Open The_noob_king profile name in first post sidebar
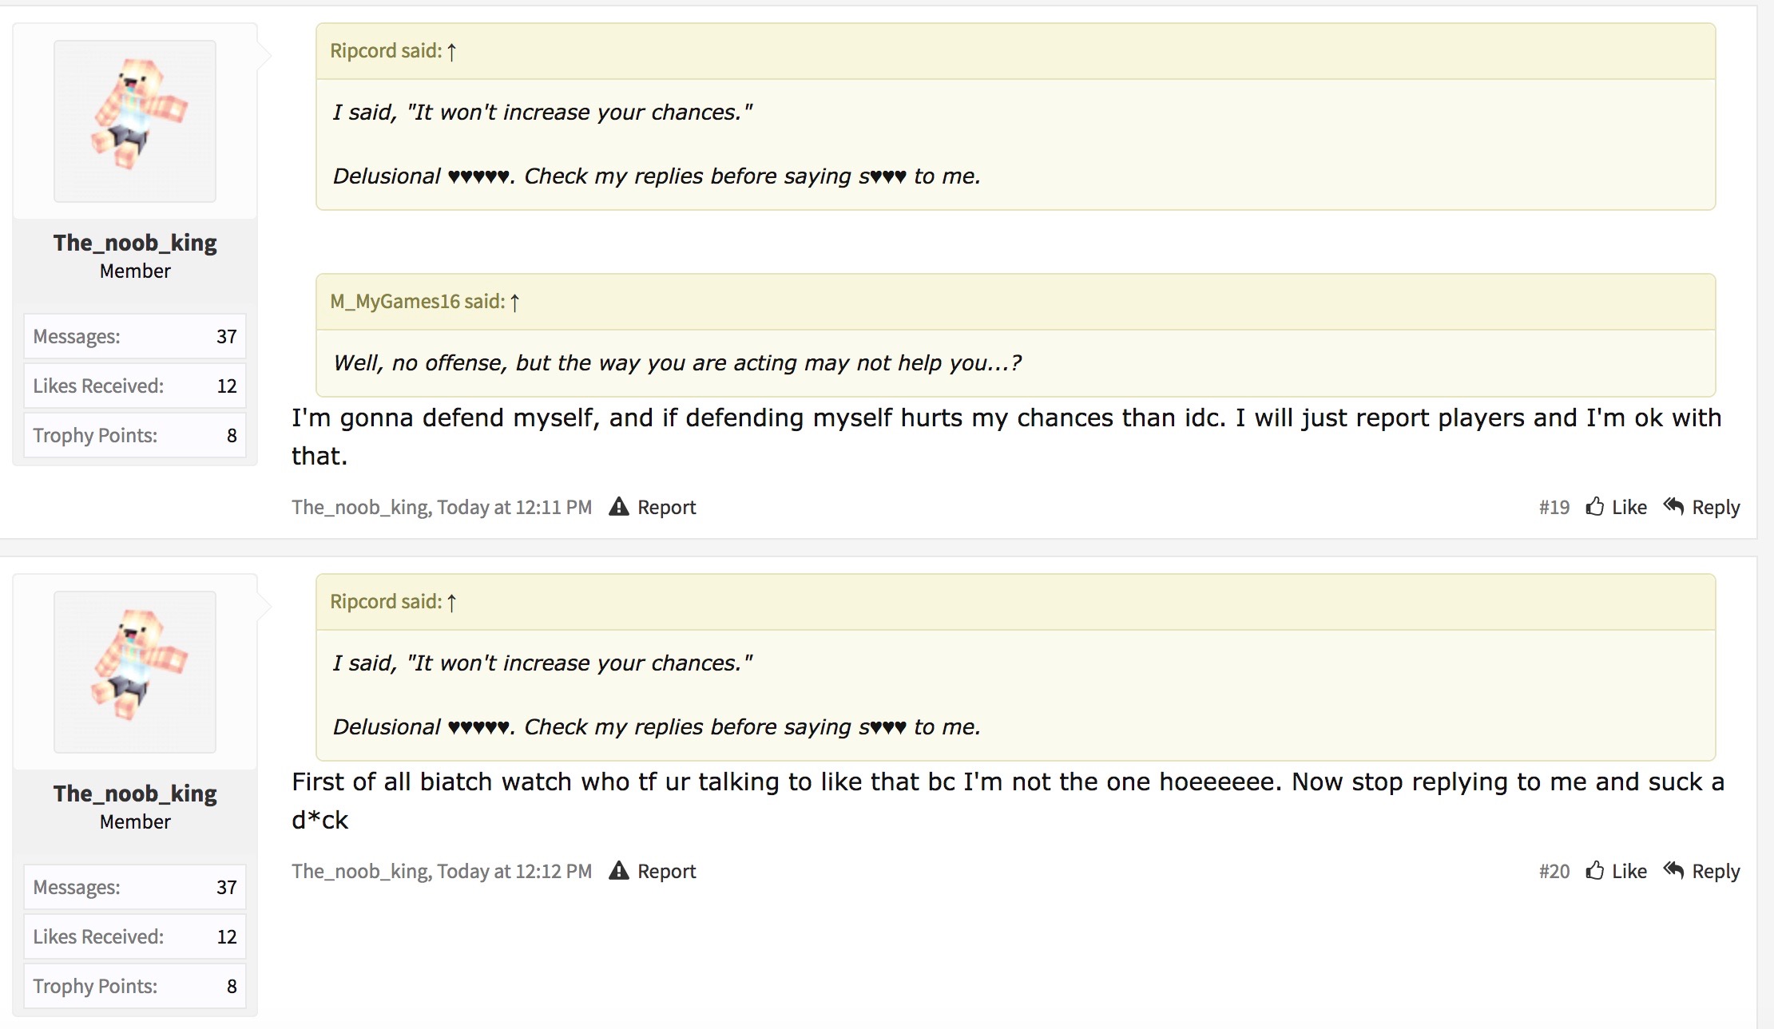Image resolution: width=1774 pixels, height=1029 pixels. click(x=135, y=243)
